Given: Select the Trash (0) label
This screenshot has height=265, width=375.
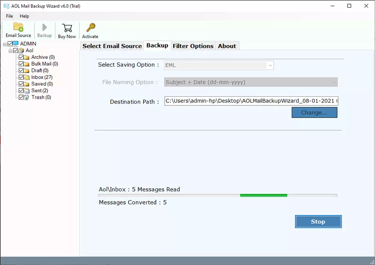Looking at the screenshot, I should coord(41,97).
